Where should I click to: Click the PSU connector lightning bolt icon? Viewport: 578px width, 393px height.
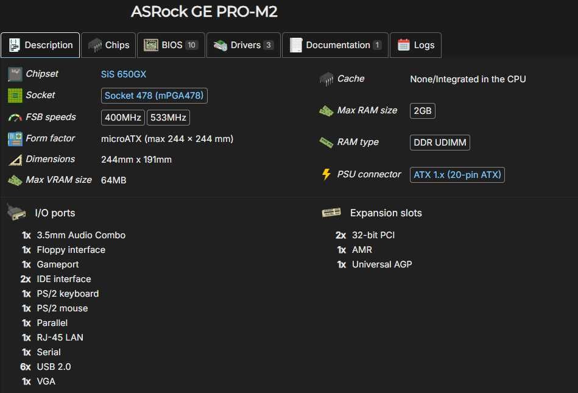pyautogui.click(x=326, y=174)
